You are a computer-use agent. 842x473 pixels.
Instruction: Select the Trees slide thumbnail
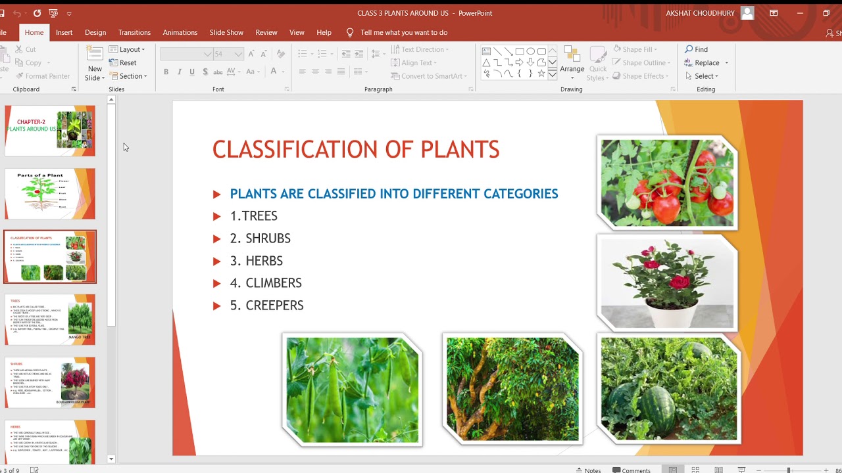tap(50, 320)
